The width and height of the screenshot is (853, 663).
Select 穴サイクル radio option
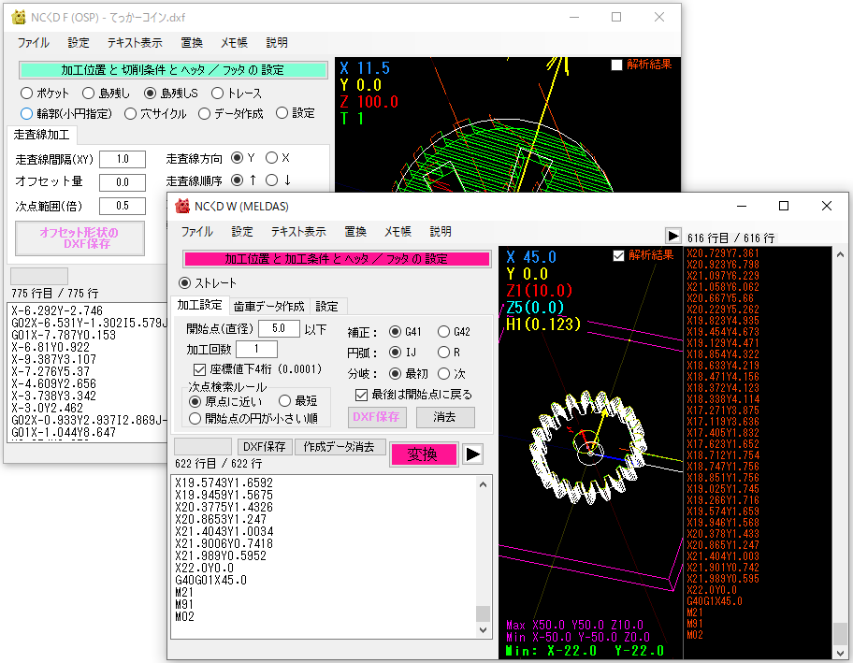pos(130,114)
